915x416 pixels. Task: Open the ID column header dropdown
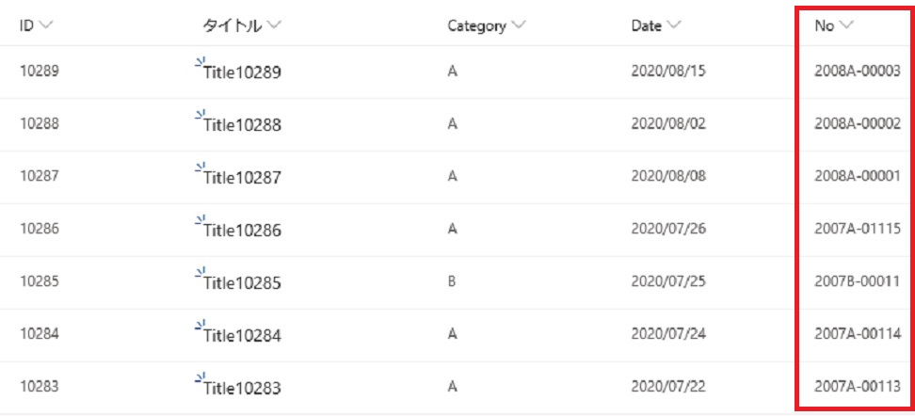45,25
